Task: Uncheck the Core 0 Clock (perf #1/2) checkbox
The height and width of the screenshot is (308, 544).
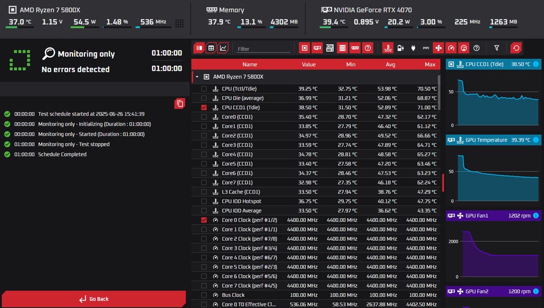Action: pos(204,220)
